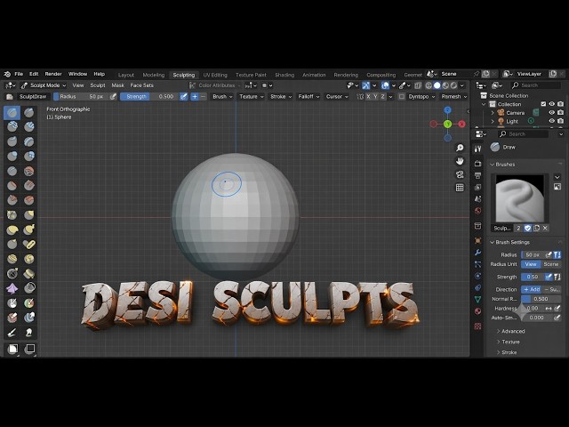Open the Output properties tab

point(478,176)
